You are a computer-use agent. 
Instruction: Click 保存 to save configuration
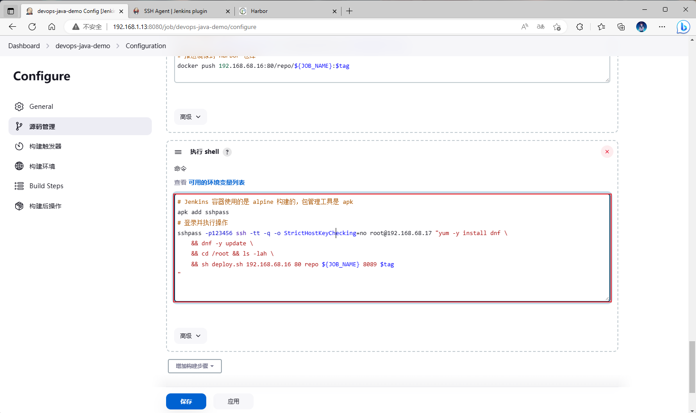[186, 401]
